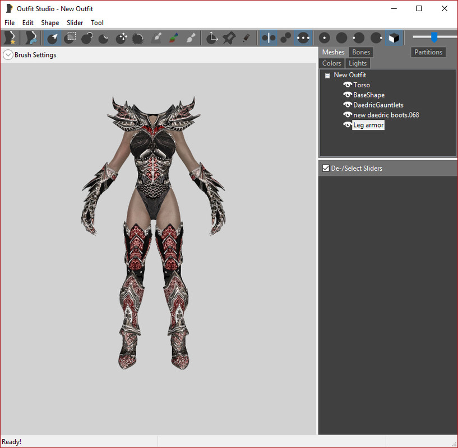This screenshot has width=458, height=448.
Task: Click the Load Project toolbar icon
Action: point(30,38)
